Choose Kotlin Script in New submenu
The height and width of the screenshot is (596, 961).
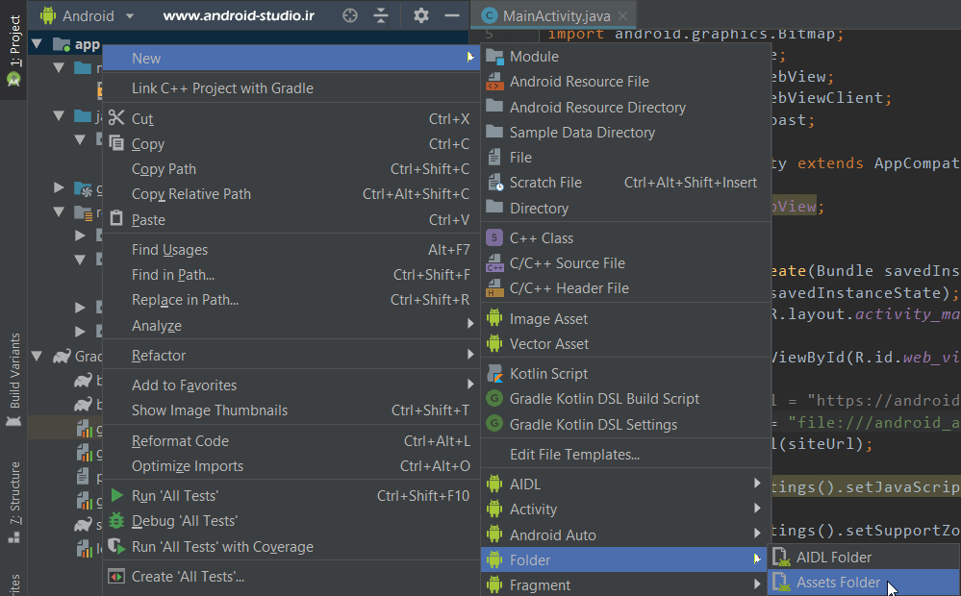click(548, 373)
